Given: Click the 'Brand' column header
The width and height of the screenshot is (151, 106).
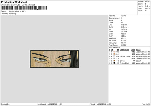Looking at the screenshot, I should point(138,50).
